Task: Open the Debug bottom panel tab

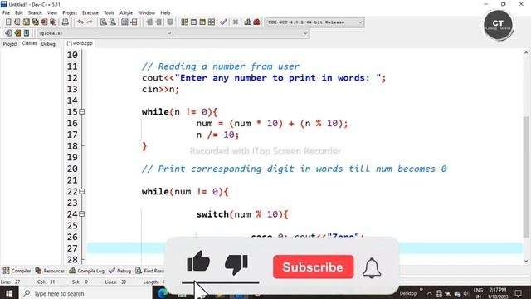Action: coord(119,271)
